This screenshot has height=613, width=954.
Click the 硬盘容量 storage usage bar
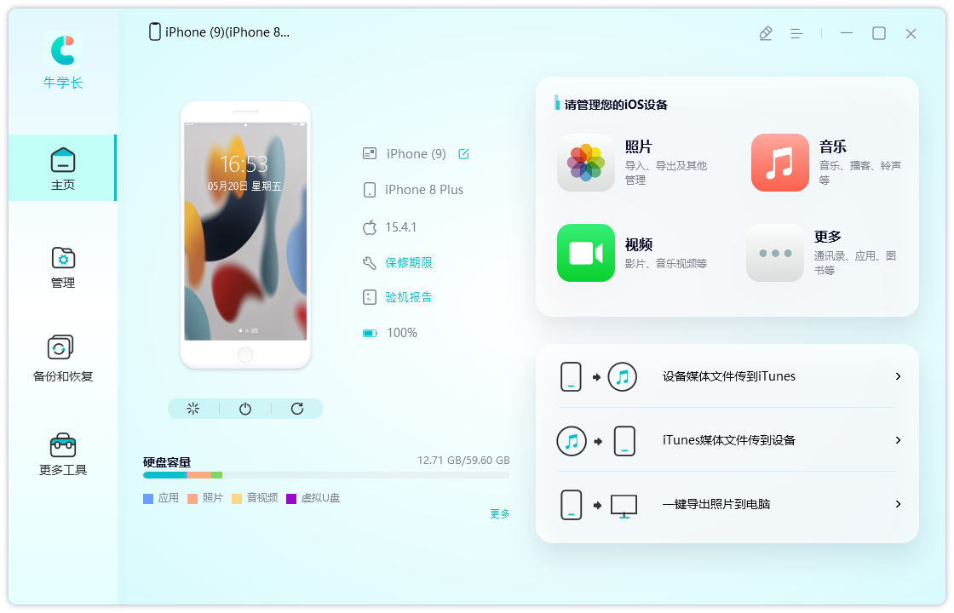click(x=327, y=475)
